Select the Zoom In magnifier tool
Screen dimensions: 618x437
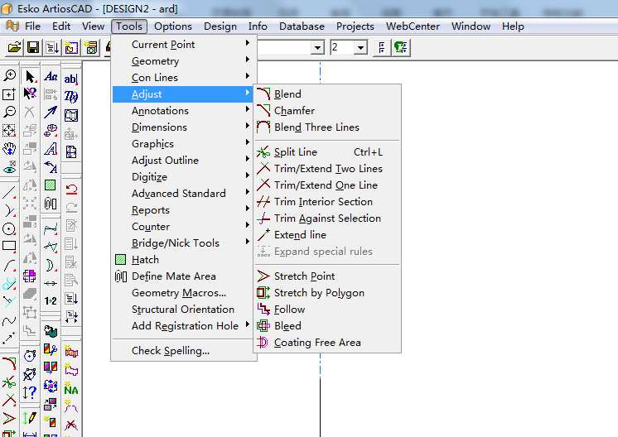click(10, 76)
